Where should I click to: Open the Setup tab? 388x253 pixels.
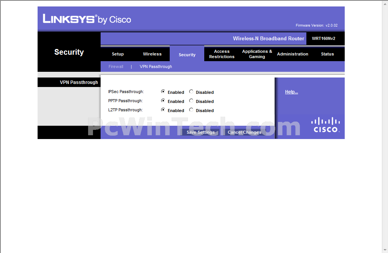point(118,54)
